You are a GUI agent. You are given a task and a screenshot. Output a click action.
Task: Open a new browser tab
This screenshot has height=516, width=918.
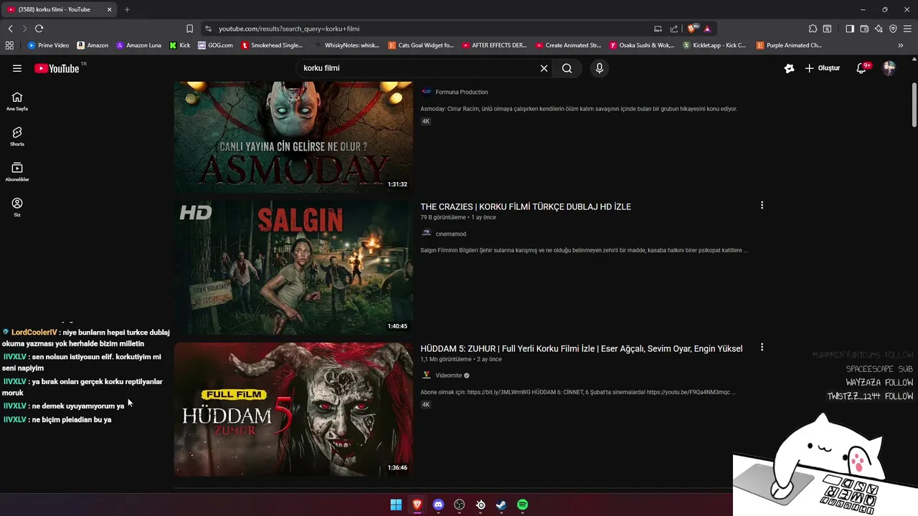click(x=127, y=9)
